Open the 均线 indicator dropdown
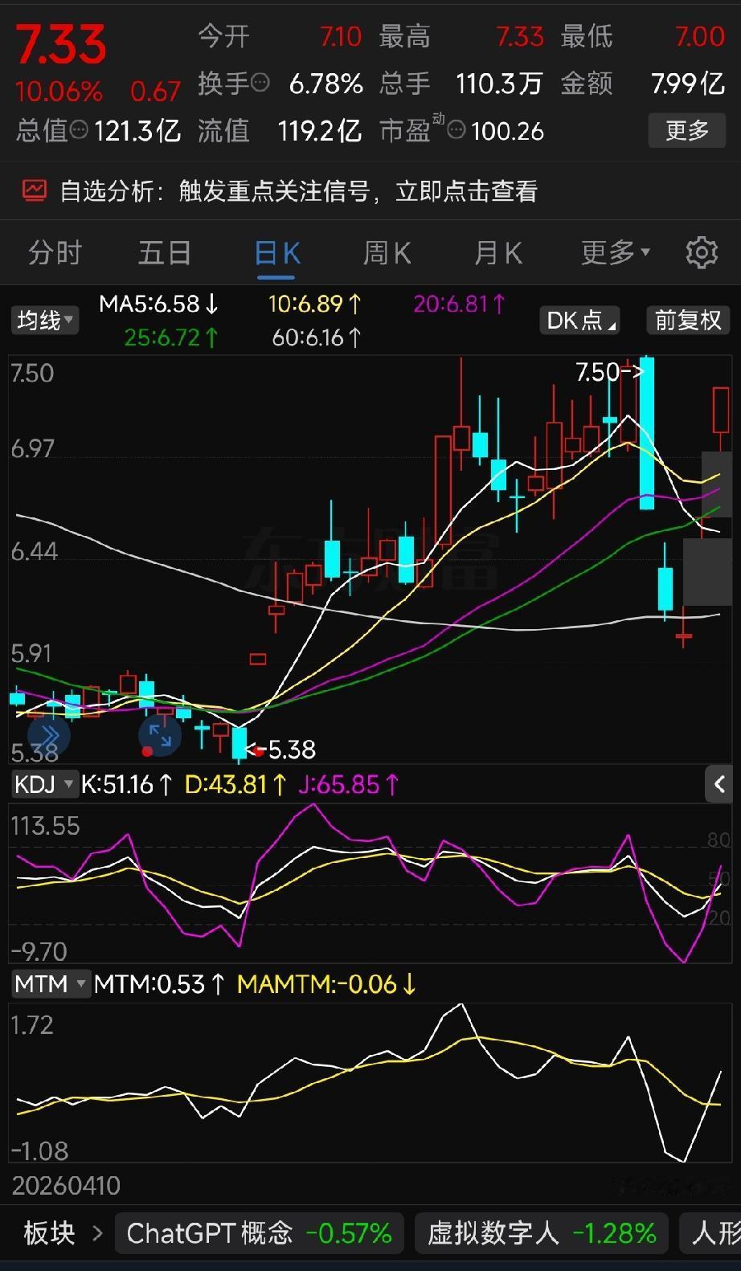This screenshot has width=741, height=1271. click(x=44, y=321)
